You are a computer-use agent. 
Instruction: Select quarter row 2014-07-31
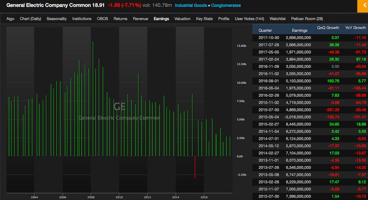(310, 139)
